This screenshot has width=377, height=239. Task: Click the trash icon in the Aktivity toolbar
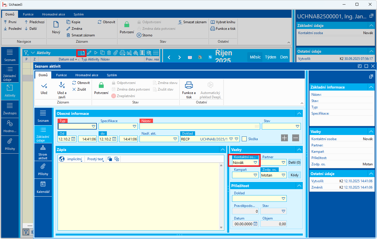(x=109, y=53)
